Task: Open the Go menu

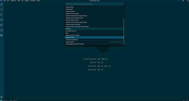Action: [x=23, y=1]
